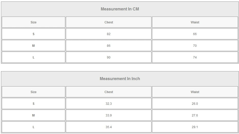Select the chest value 82 cell
The width and height of the screenshot is (239, 134).
pyautogui.click(x=109, y=34)
